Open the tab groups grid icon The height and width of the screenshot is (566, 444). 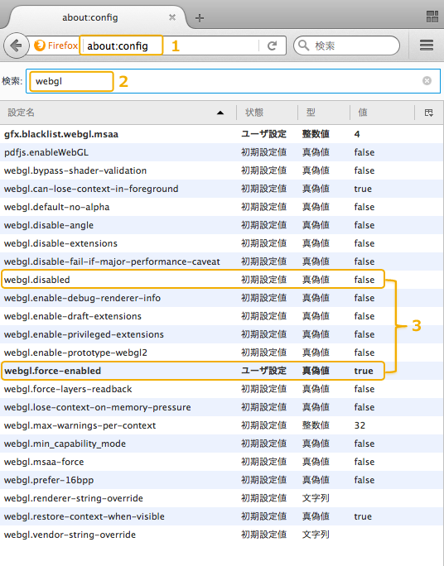(432, 17)
